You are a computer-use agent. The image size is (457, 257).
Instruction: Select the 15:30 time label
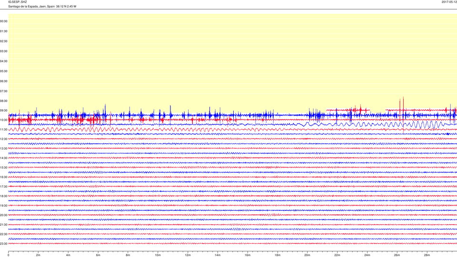4,168
